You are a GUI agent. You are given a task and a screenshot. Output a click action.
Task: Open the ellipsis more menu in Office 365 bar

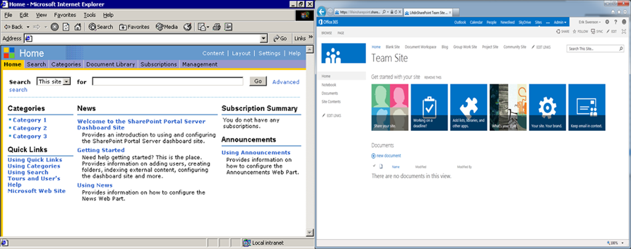(548, 22)
